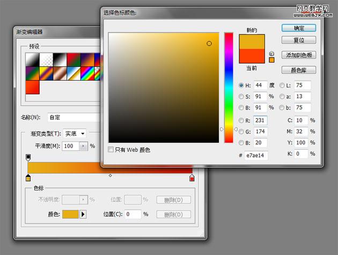The image size is (338, 255).
Task: Select the Lab a radio button
Action: pyautogui.click(x=282, y=96)
